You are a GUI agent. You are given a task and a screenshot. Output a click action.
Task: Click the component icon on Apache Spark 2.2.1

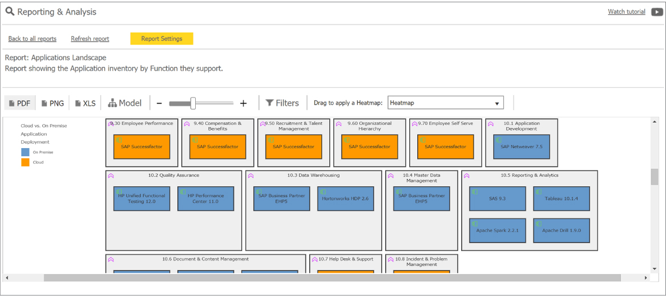pyautogui.click(x=475, y=223)
